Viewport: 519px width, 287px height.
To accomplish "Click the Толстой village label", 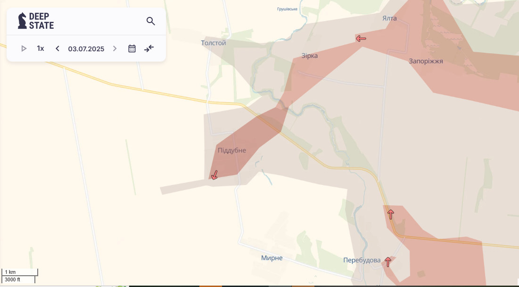I will click(214, 43).
